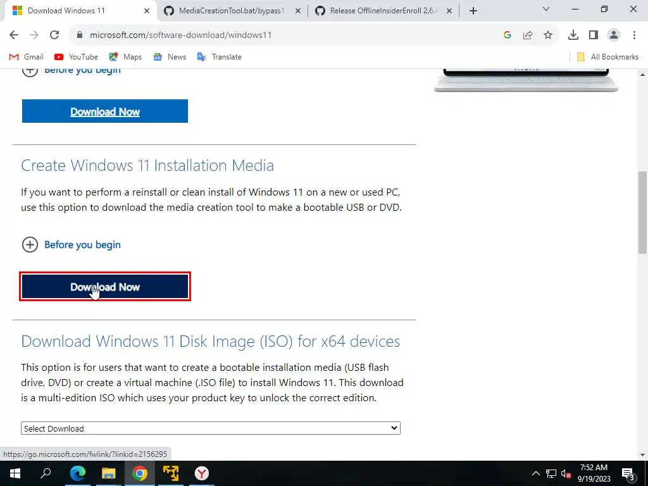Screen dimensions: 648x486
Task: Open the Maps bookmark
Action: [x=125, y=57]
